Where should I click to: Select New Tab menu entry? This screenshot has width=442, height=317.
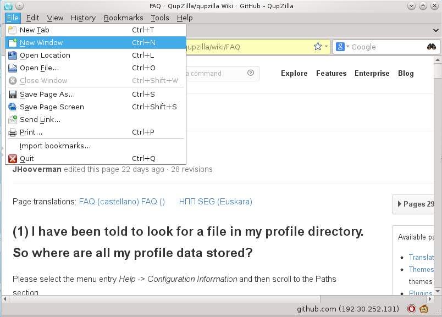tap(96, 30)
